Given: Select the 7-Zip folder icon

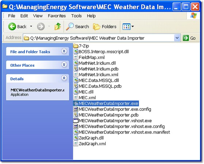Looking at the screenshot, I should (76, 46).
